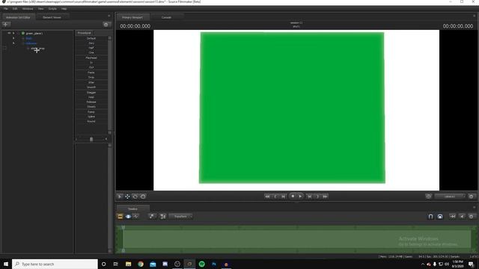Image resolution: width=479 pixels, height=269 pixels.
Task: Select the Timeline tab
Action: coord(132,209)
